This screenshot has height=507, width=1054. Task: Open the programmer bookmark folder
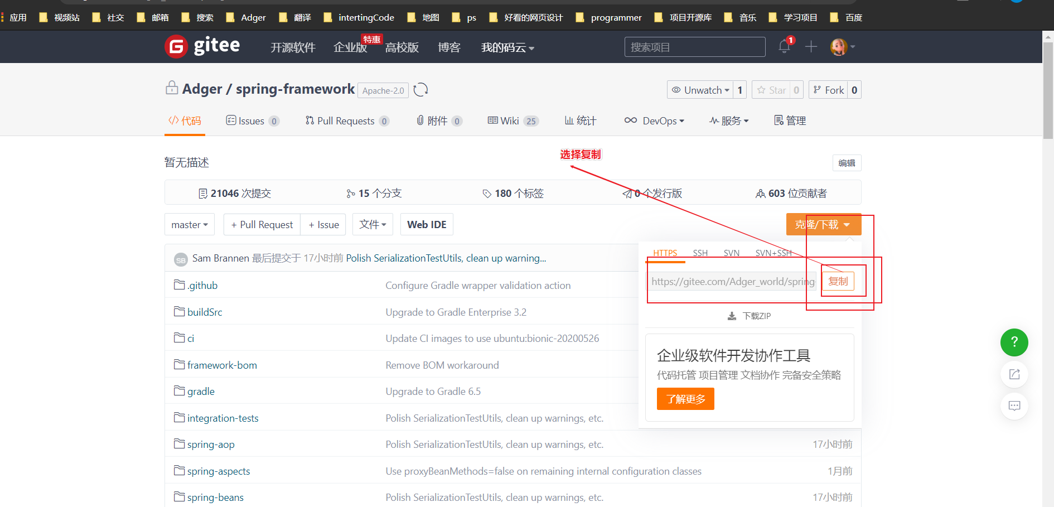[609, 17]
